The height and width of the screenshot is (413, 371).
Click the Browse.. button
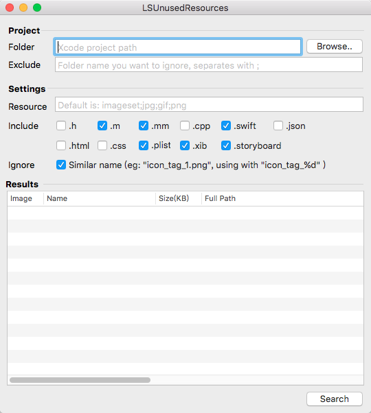(335, 47)
